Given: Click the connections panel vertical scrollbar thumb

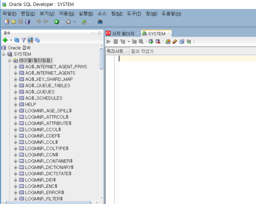Looking at the screenshot, I should [101, 59].
